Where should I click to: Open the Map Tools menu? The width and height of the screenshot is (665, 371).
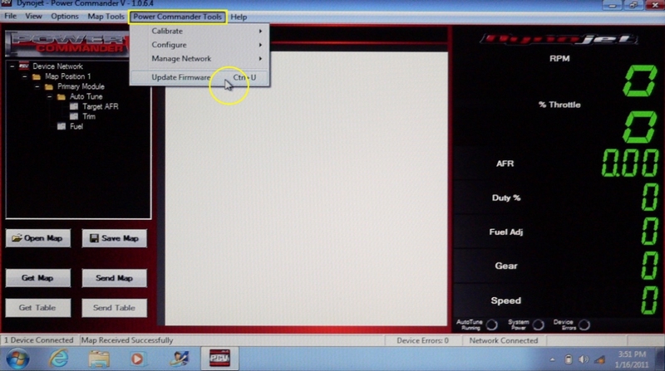(x=106, y=17)
